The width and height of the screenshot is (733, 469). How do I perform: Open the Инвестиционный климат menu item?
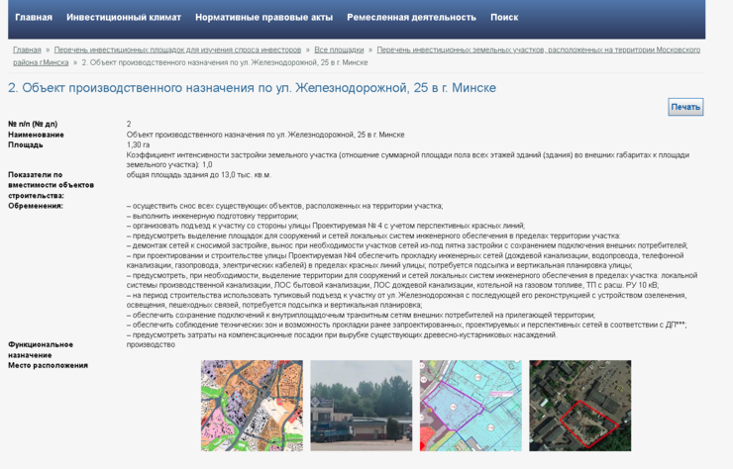[124, 18]
